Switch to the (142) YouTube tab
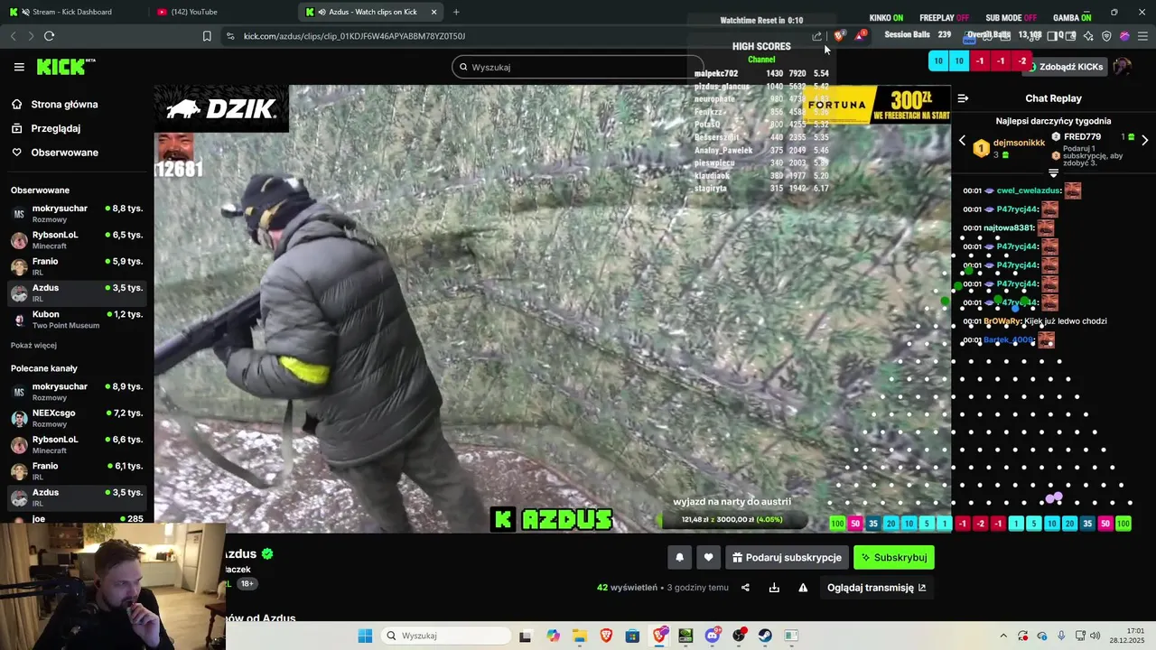Viewport: 1156px width, 650px height. [221, 12]
